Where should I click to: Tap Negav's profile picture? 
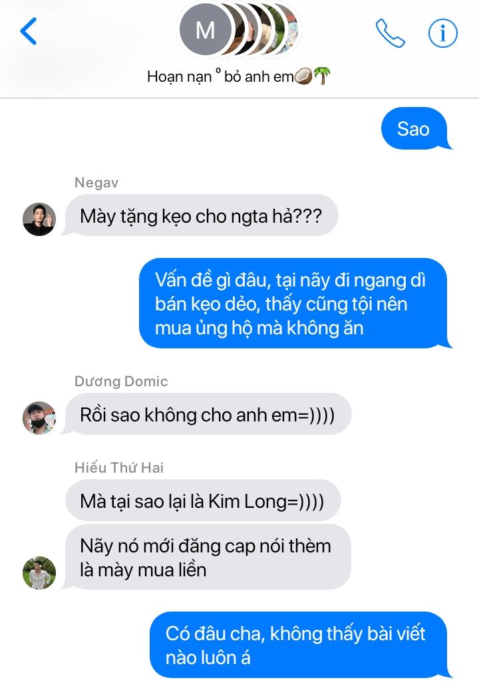coord(39,219)
